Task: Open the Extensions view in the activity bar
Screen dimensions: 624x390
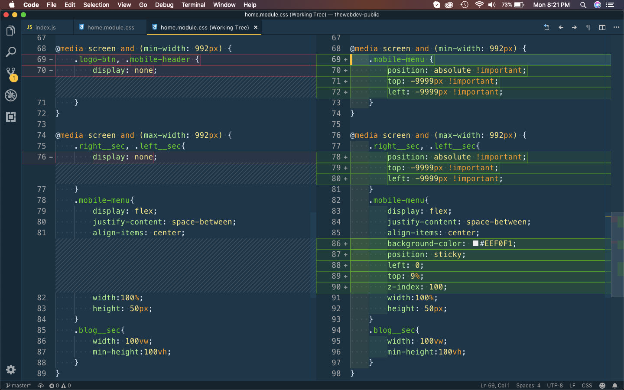Action: click(11, 117)
